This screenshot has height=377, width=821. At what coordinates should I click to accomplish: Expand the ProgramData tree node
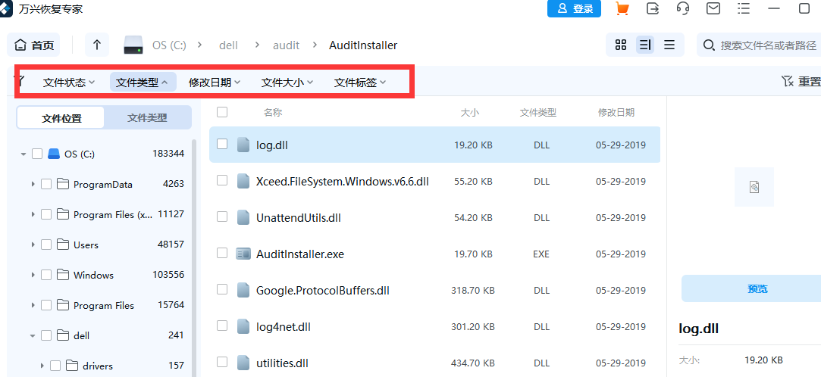coord(33,184)
